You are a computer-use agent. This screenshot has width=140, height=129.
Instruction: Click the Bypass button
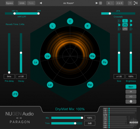click(10, 3)
